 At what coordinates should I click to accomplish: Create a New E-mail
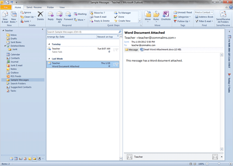5,17
